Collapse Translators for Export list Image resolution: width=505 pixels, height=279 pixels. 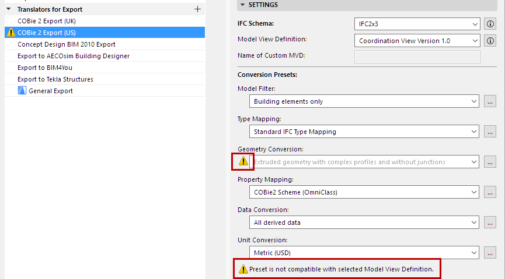click(9, 9)
